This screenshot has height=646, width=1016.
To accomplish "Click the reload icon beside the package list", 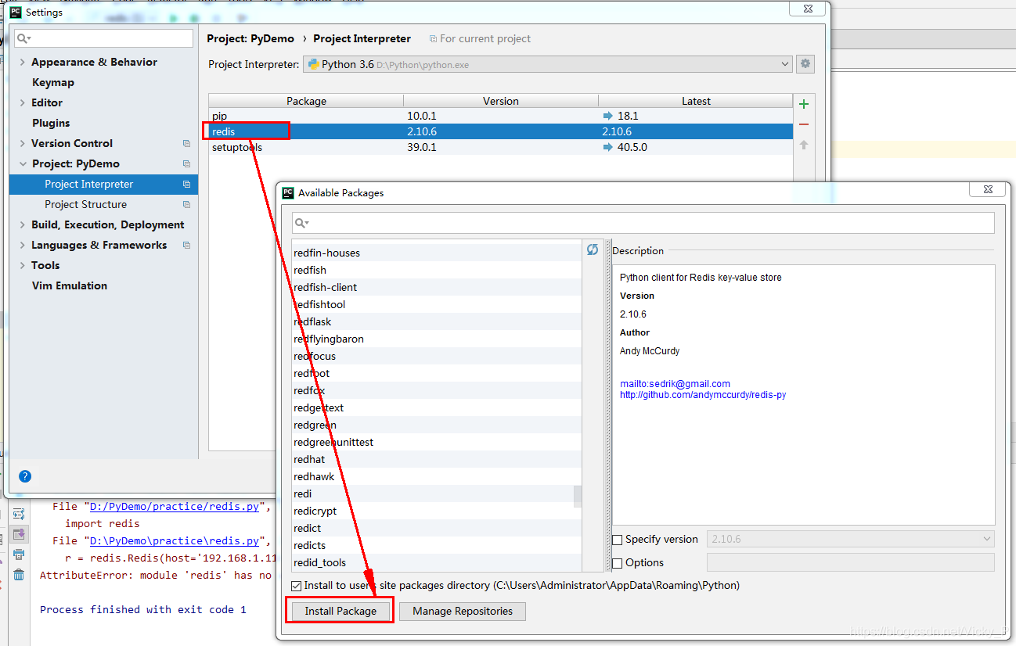I will 593,249.
